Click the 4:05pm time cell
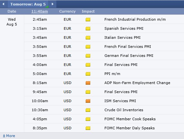Image resolution: width=184 pixels, height=139 pixels. click(40, 119)
